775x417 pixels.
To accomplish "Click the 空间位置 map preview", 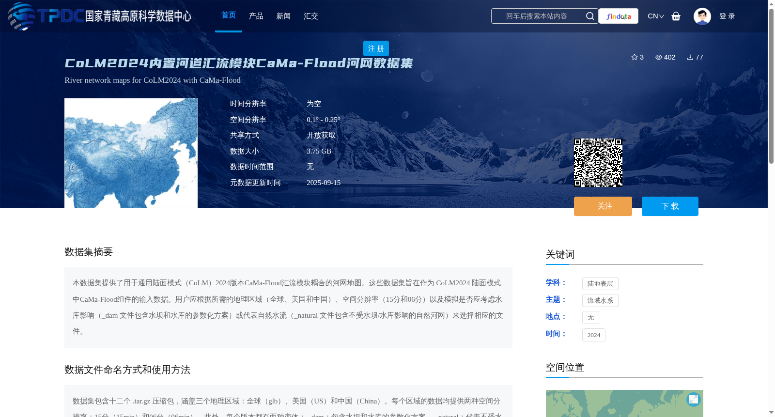I will (624, 403).
